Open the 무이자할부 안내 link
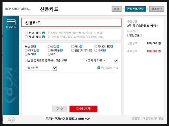 [x=108, y=68]
